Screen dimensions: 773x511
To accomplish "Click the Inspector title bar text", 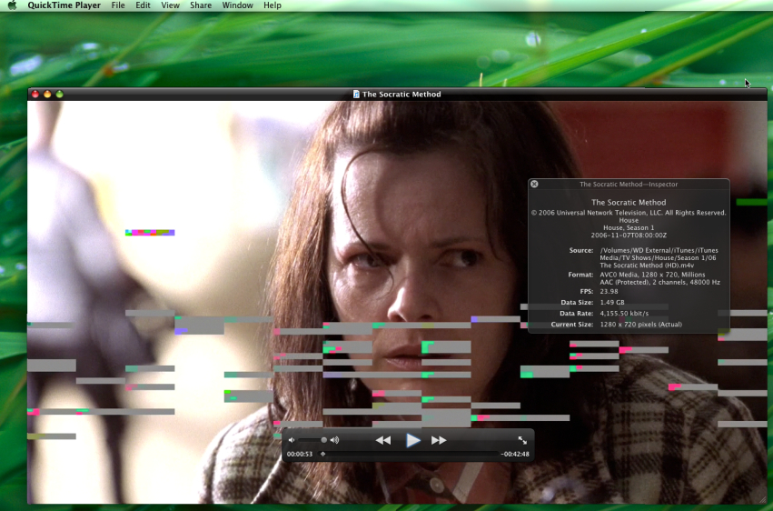I will (629, 184).
